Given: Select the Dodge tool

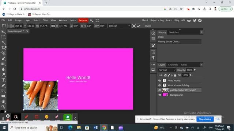Looking at the screenshot, I should point(3,75).
